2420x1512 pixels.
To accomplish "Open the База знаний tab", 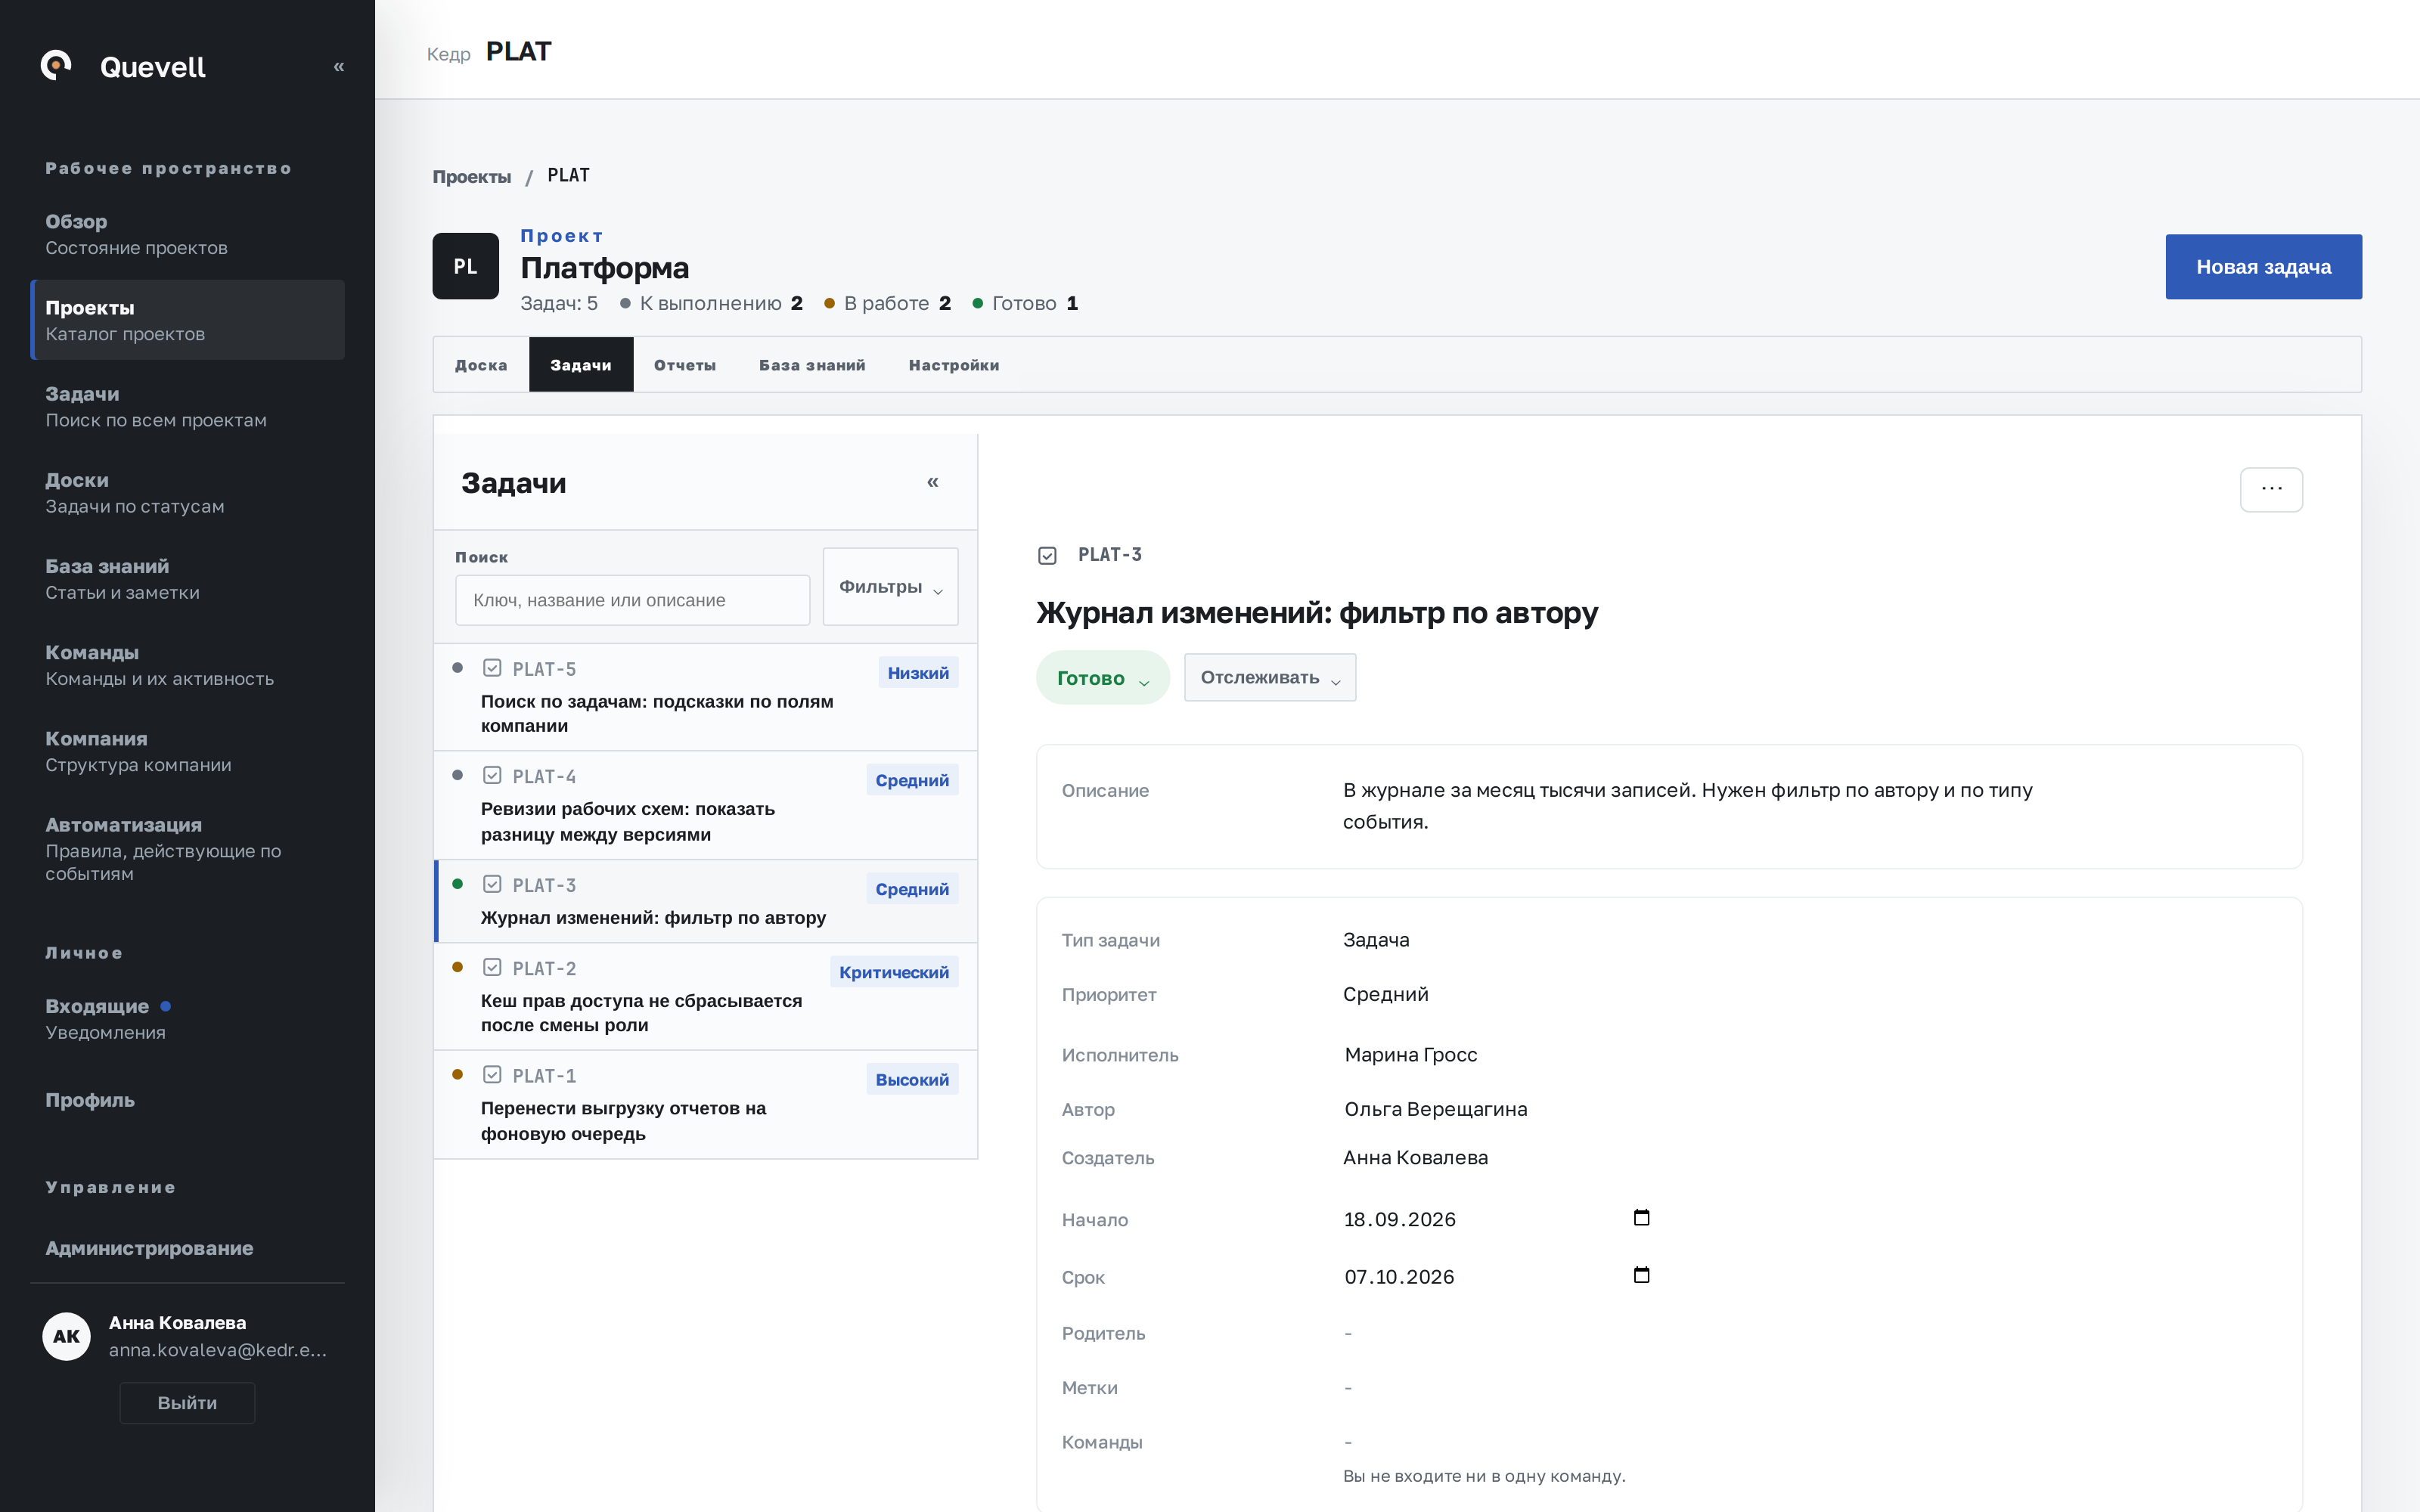I will tap(812, 365).
